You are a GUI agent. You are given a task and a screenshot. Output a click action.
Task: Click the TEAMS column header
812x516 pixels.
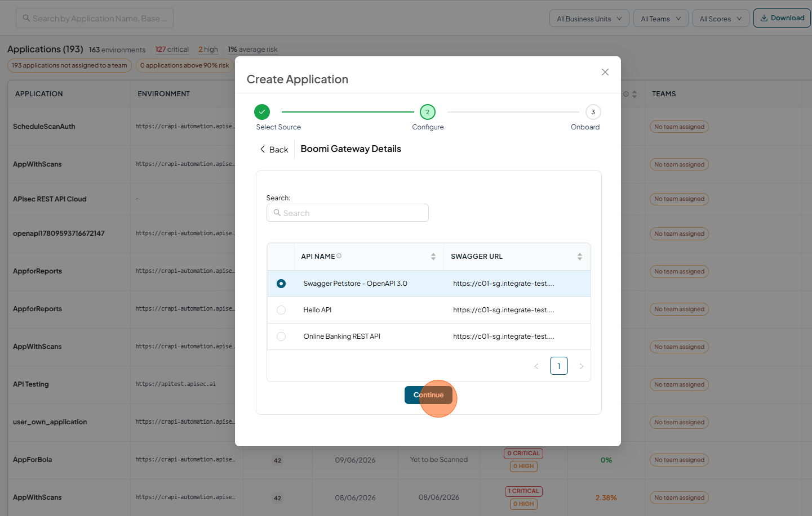(x=664, y=94)
